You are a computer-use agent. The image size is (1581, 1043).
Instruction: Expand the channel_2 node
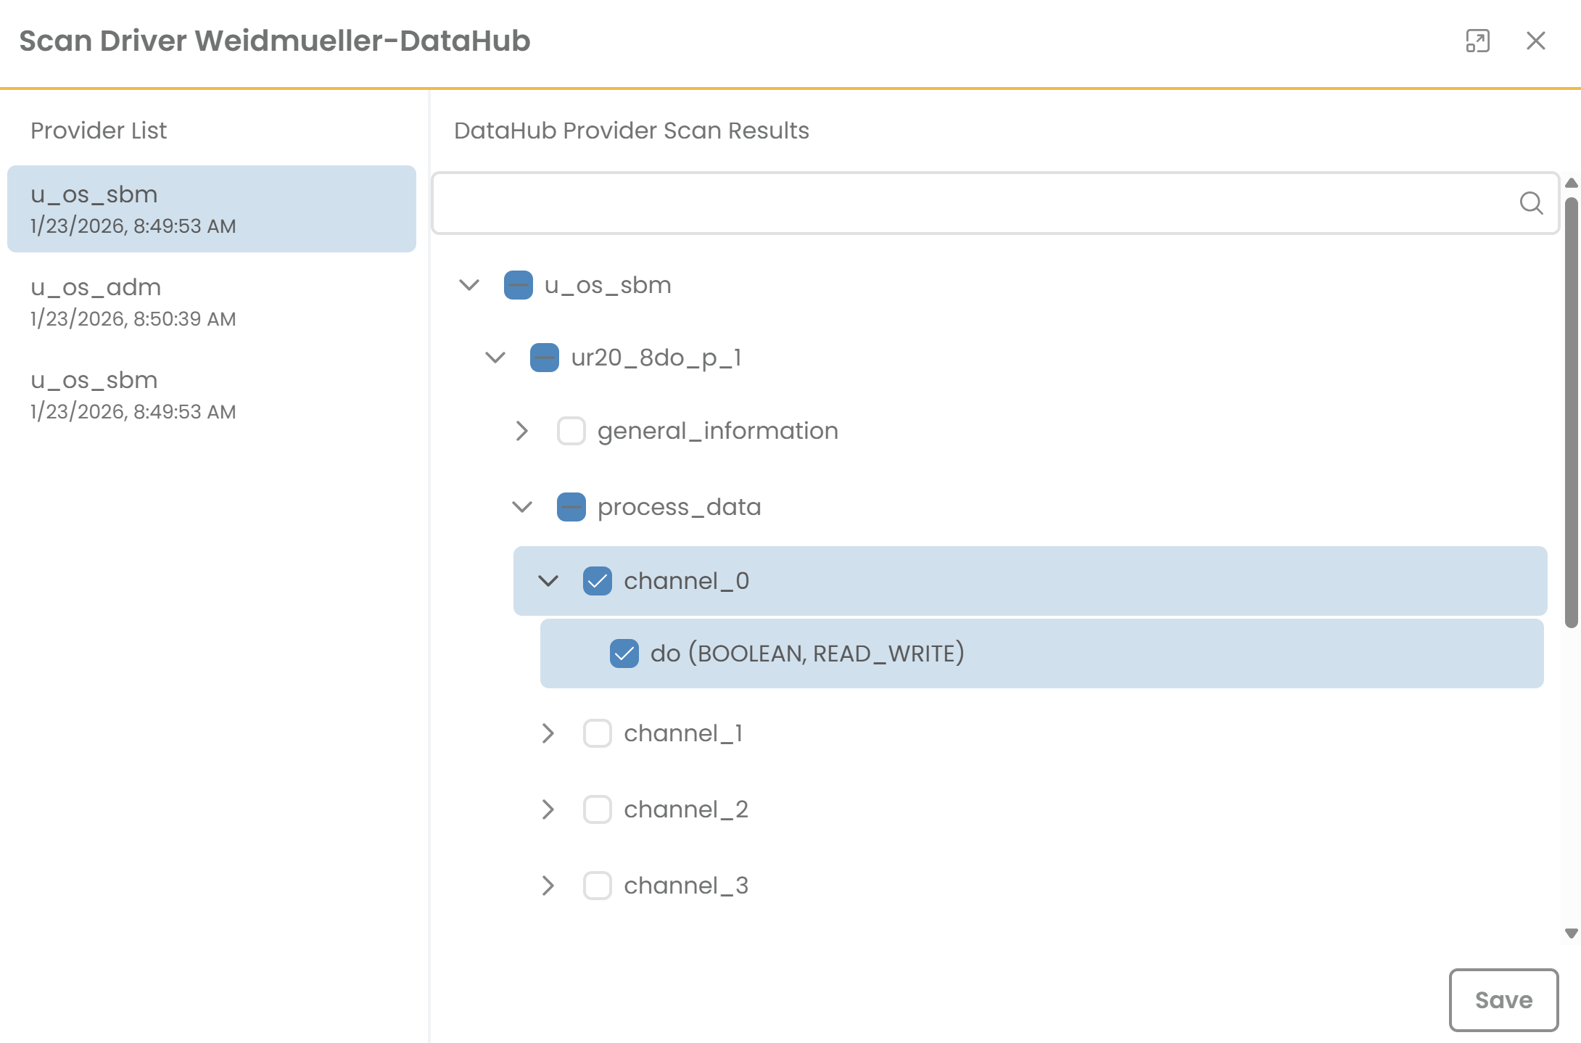548,809
